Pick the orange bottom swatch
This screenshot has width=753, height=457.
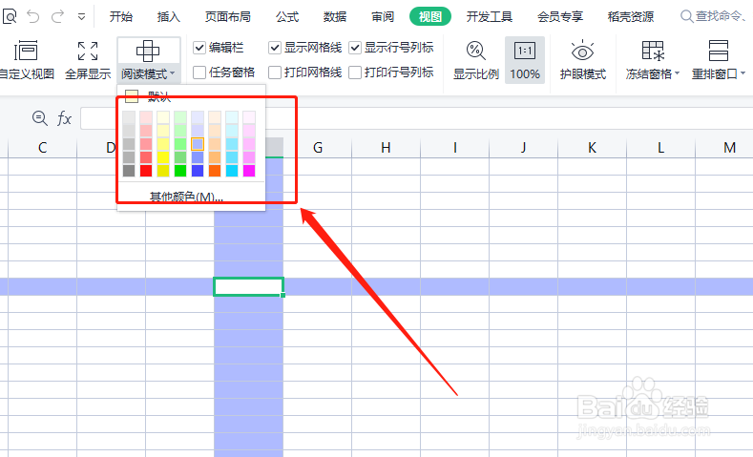pyautogui.click(x=215, y=171)
